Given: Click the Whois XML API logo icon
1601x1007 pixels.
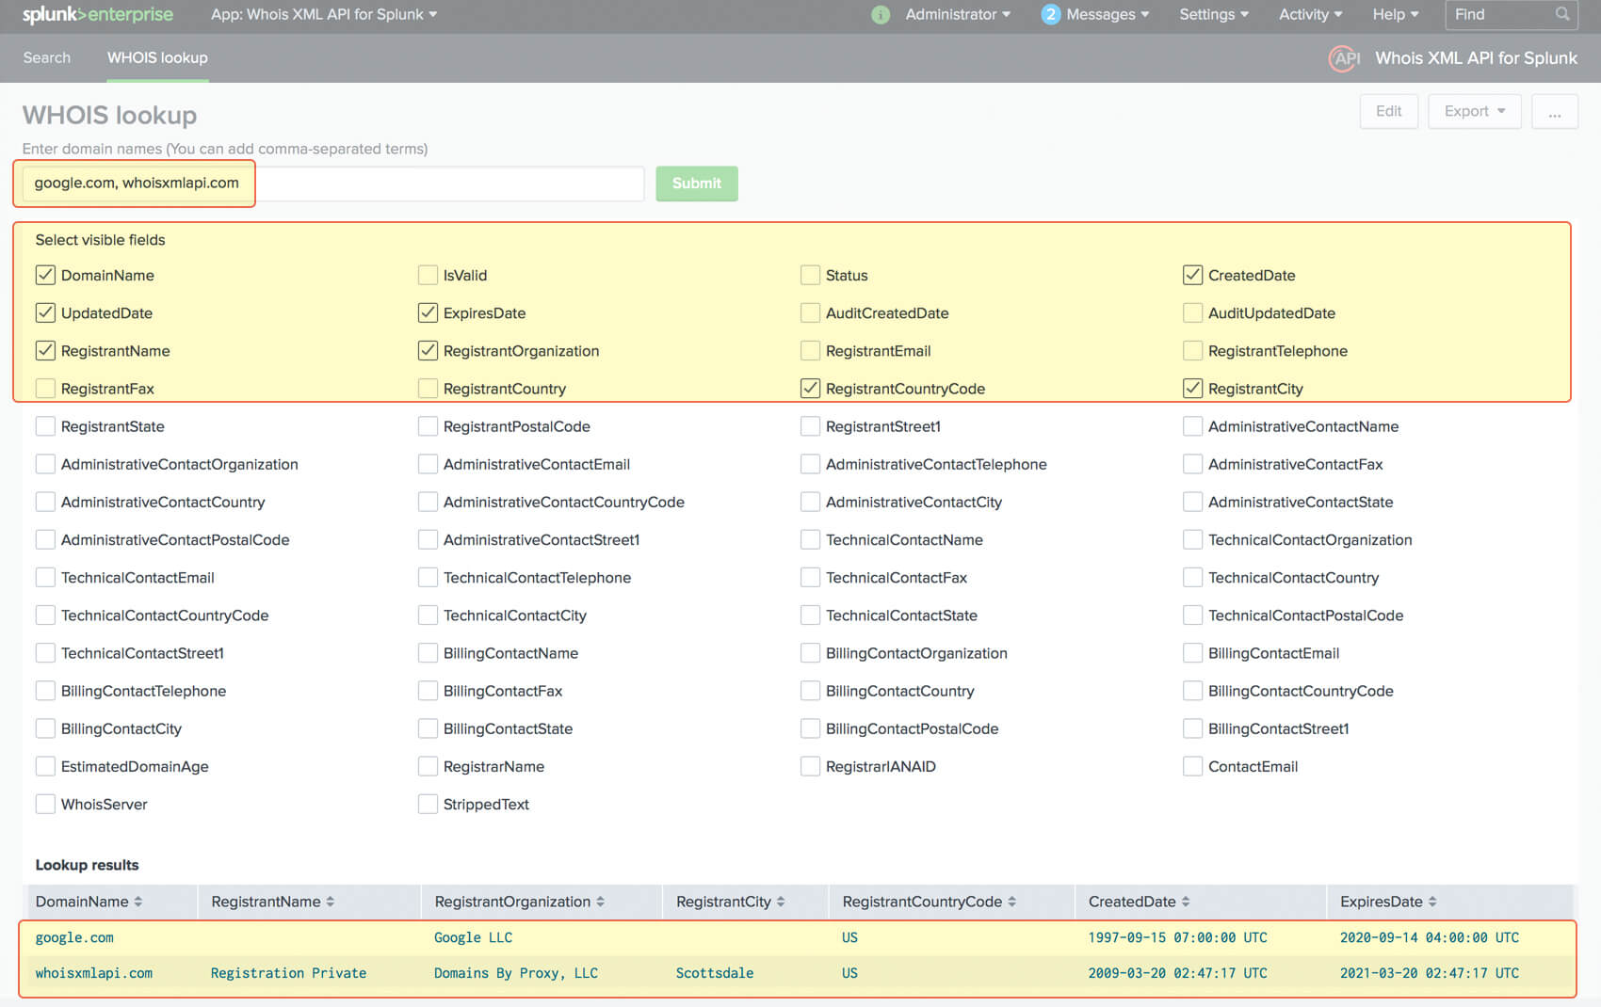Looking at the screenshot, I should coord(1345,58).
